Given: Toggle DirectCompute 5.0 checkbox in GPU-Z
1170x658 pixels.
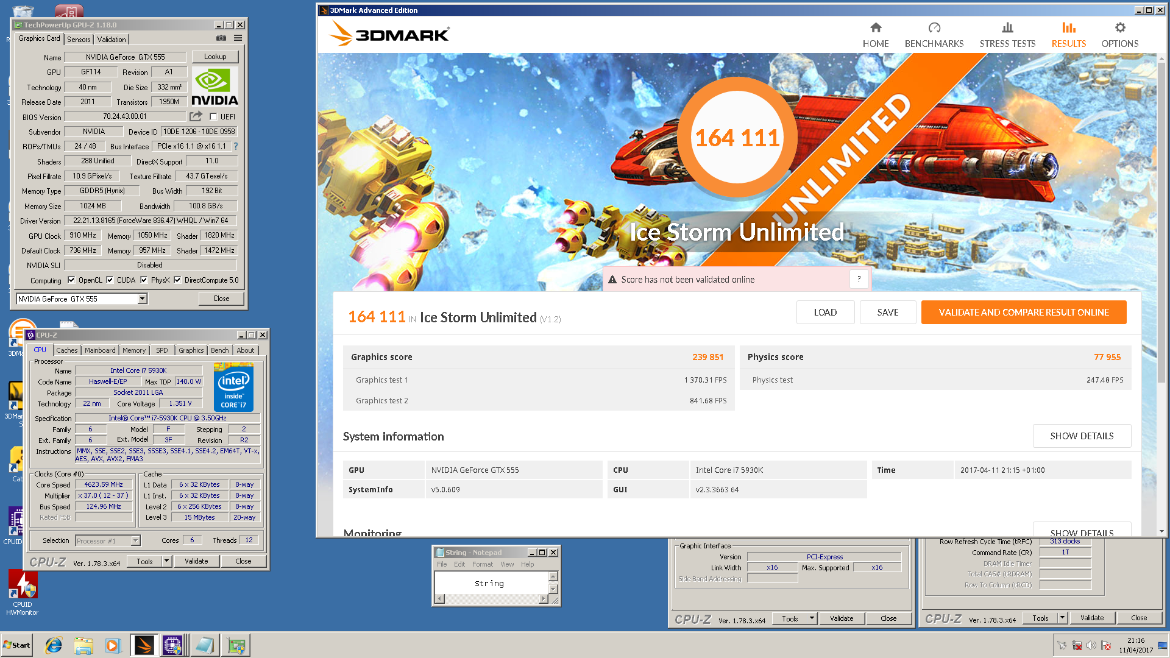Looking at the screenshot, I should click(177, 280).
